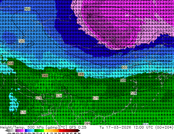Click the "GFS 0.25" model label
Screen dimensions: 174x134
pyautogui.click(x=78, y=127)
